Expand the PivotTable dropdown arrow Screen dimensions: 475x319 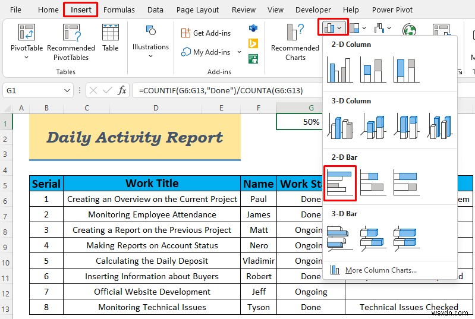[x=26, y=57]
